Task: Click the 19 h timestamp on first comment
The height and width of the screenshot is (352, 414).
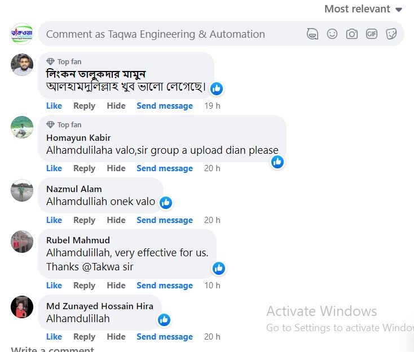Action: coord(212,106)
